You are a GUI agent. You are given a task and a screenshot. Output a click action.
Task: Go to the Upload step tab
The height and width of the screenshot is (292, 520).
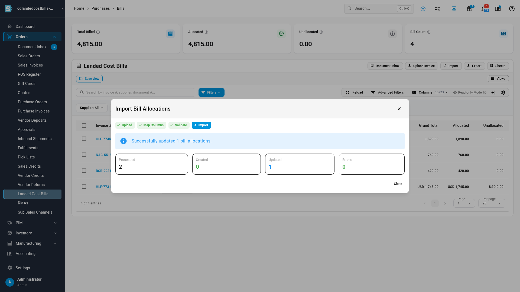[x=125, y=125]
